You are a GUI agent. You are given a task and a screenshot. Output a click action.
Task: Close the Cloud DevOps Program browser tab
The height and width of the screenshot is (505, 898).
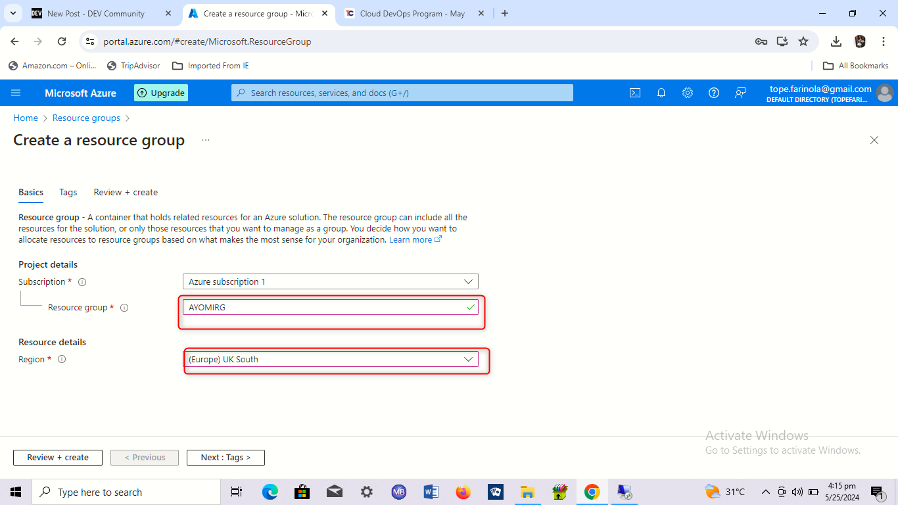(481, 13)
